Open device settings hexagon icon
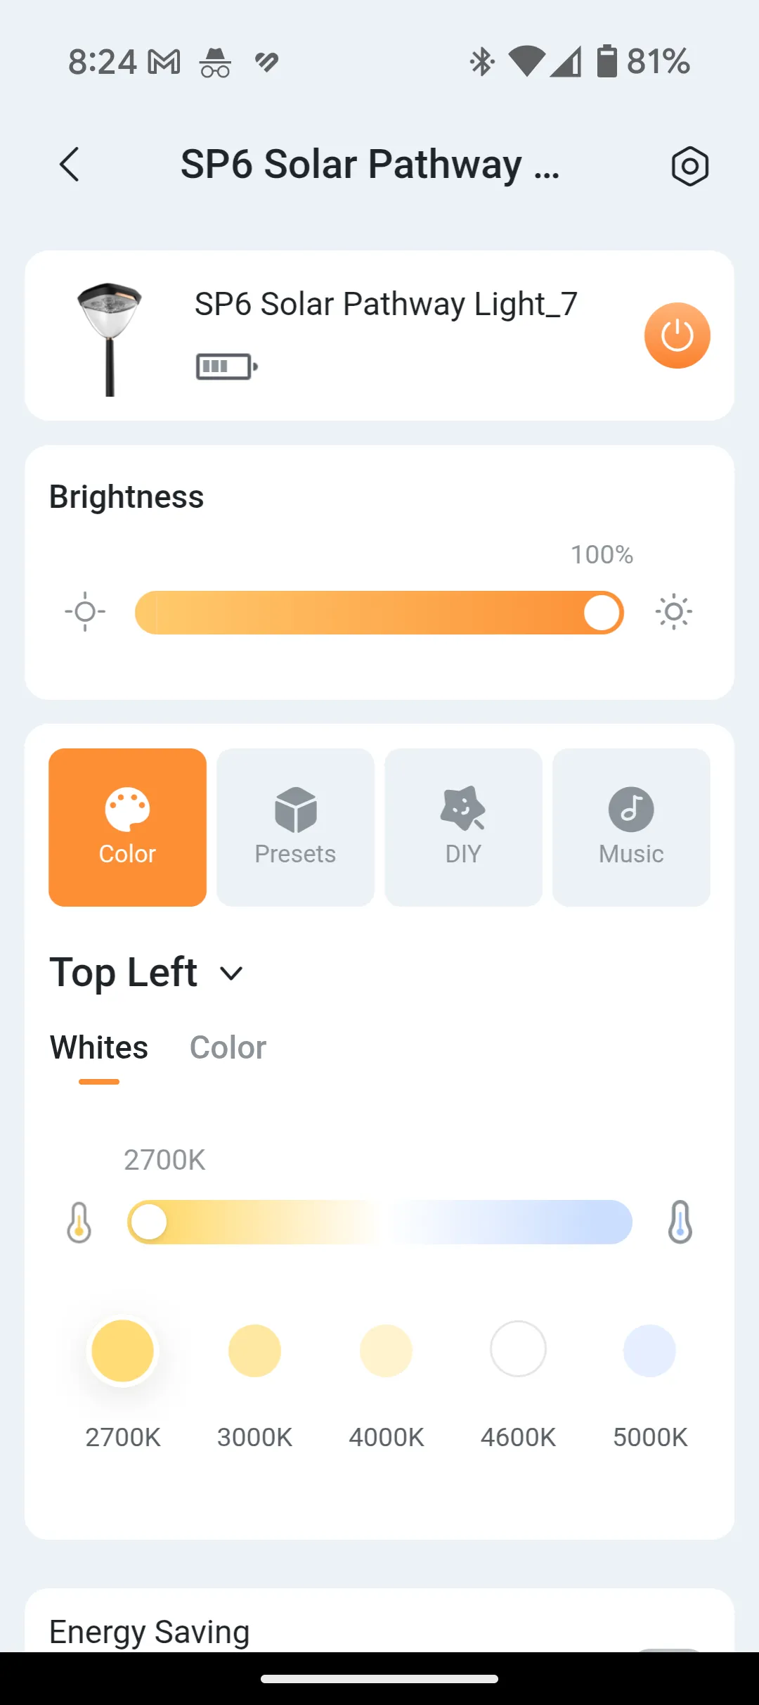759x1705 pixels. point(689,167)
